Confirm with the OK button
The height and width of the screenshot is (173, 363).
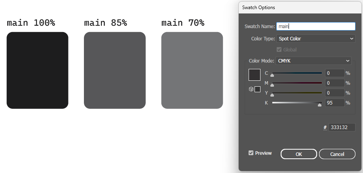[x=298, y=154]
